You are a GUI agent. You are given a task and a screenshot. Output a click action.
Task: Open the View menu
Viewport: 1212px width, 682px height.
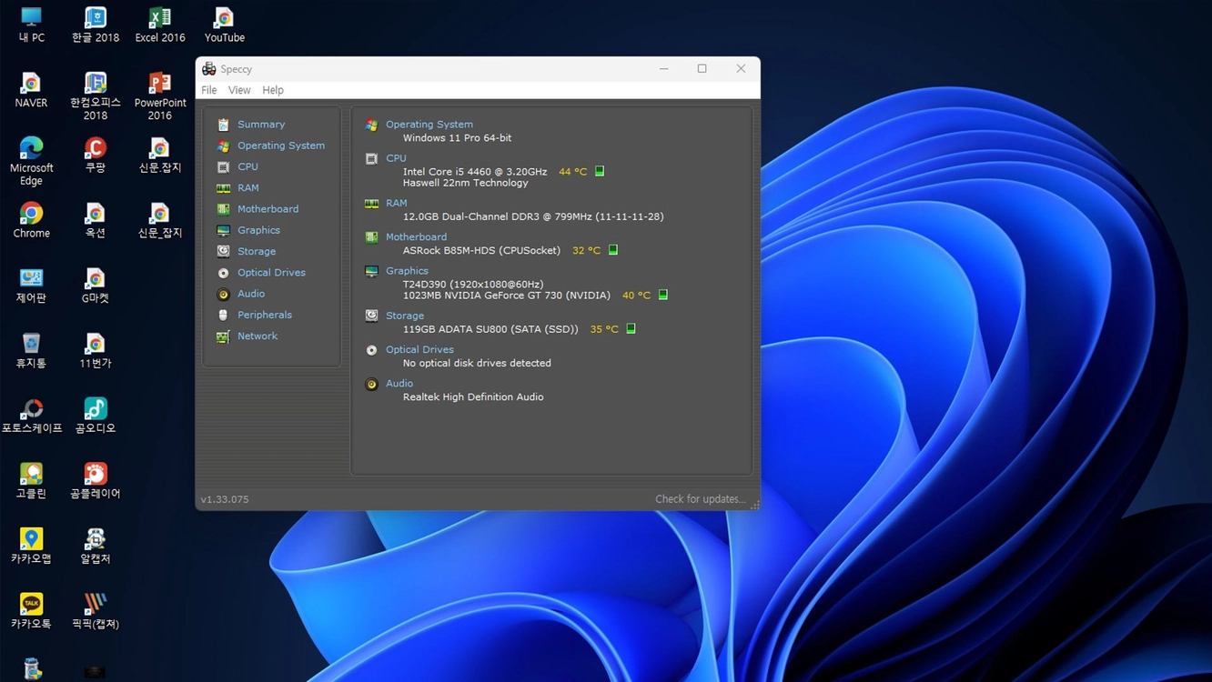tap(239, 90)
